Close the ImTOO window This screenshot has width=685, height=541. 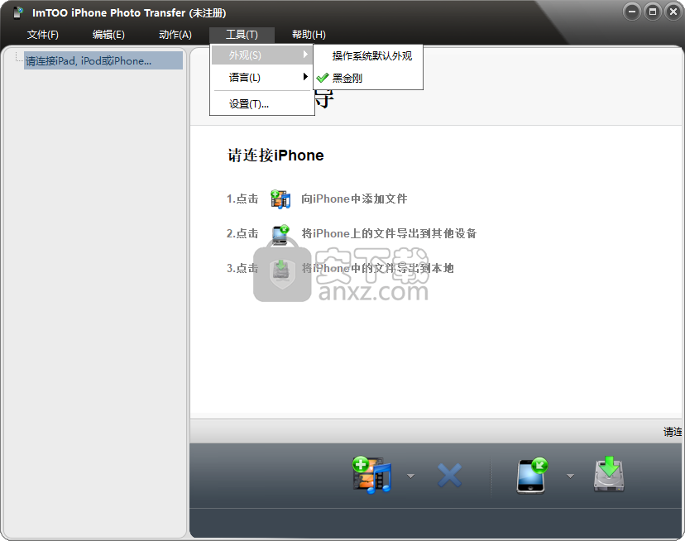click(x=673, y=12)
